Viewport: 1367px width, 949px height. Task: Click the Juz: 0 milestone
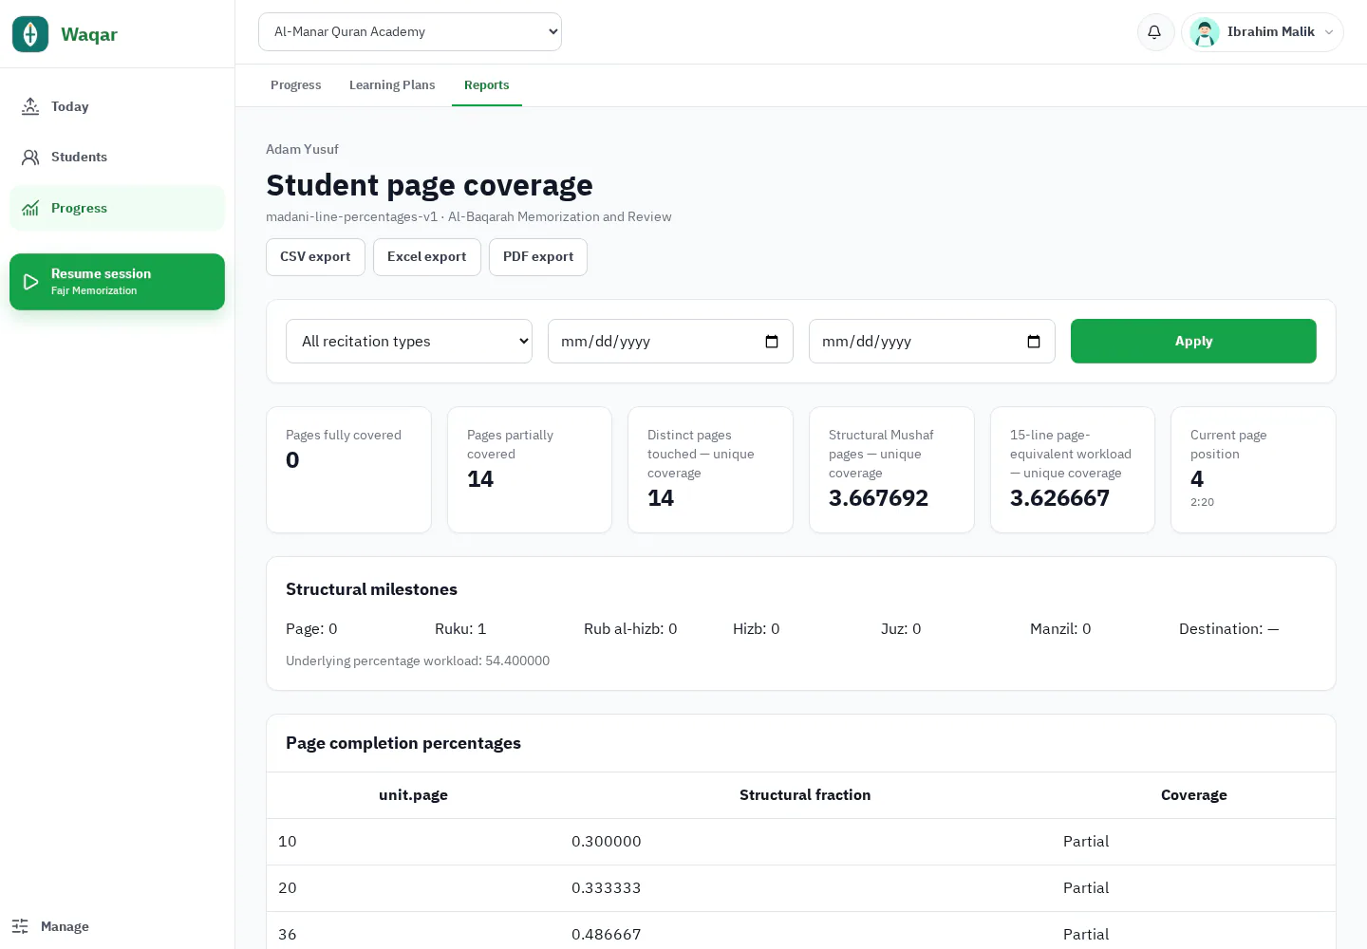[x=901, y=628]
